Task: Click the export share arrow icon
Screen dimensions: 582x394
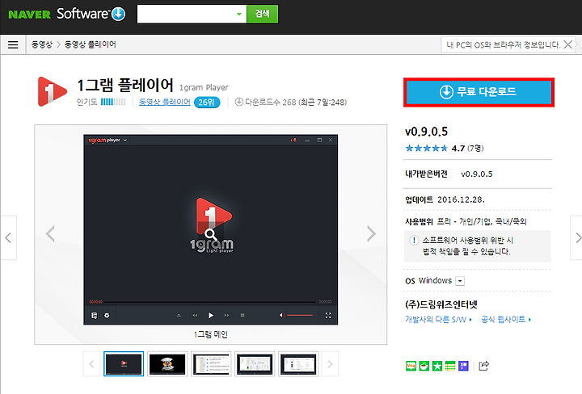Action: (483, 366)
